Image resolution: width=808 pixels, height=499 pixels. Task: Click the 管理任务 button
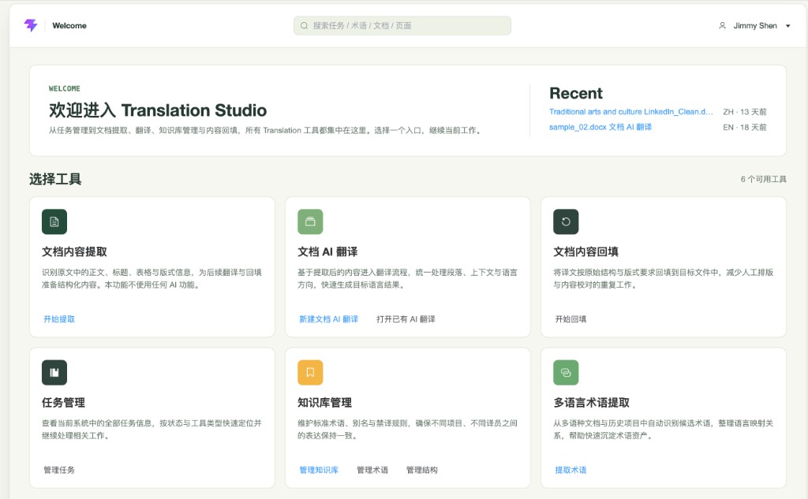[59, 470]
